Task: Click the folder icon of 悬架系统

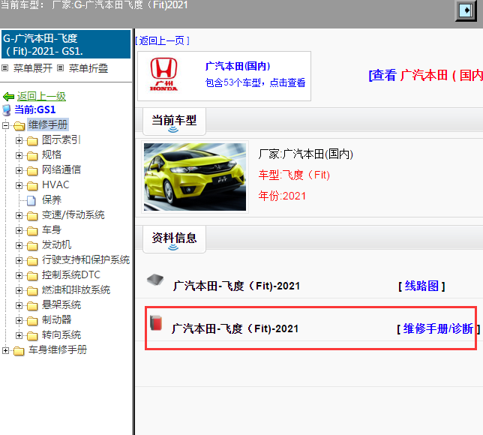Action: point(32,306)
